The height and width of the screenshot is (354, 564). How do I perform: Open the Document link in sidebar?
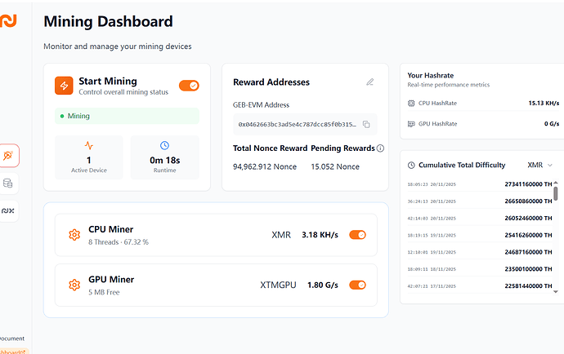tap(11, 338)
